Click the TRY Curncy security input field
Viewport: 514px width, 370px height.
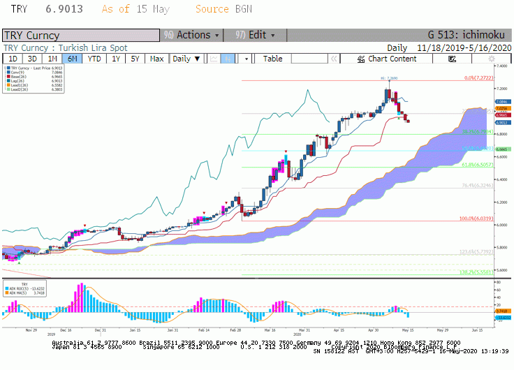[81, 36]
